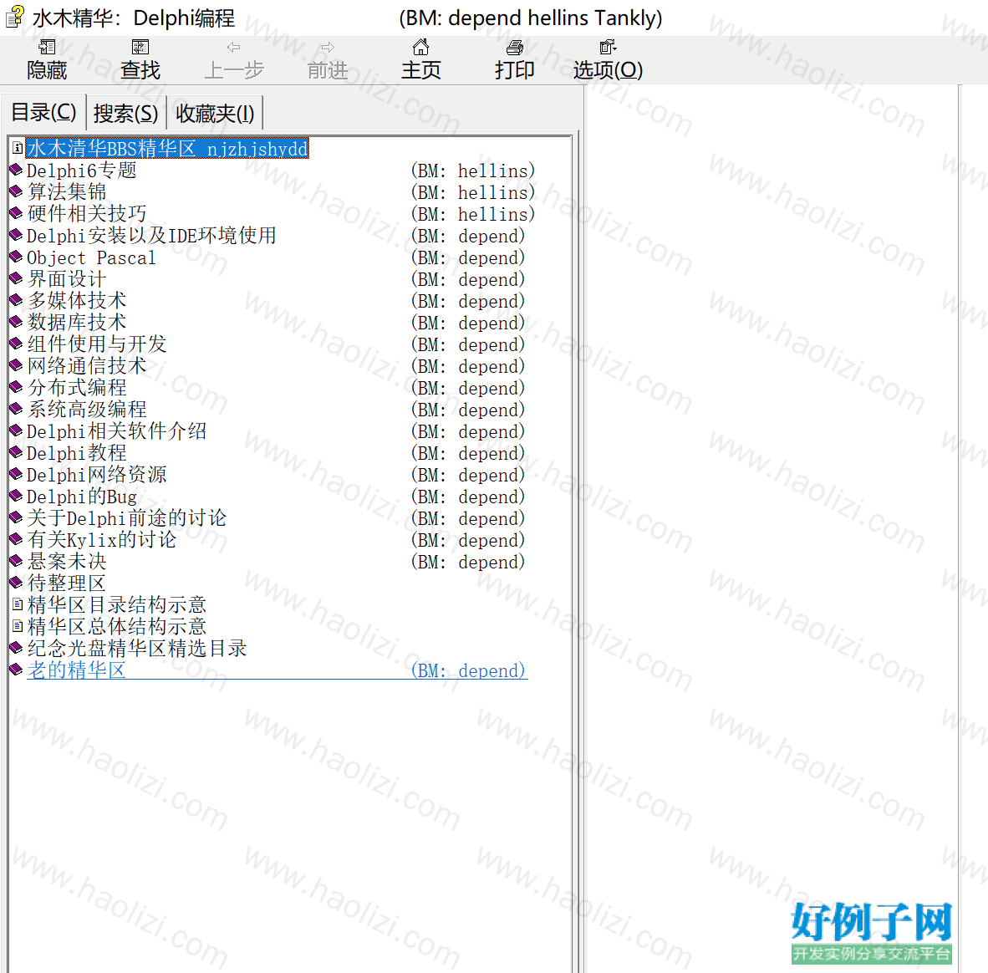Click the book icon beside 网络通信技术
This screenshot has width=988, height=973.
click(17, 365)
